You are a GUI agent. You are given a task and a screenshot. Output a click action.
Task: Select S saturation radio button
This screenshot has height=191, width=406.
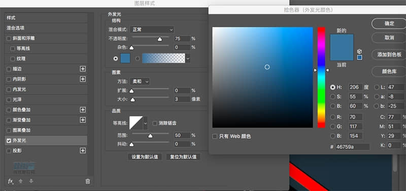(333, 97)
